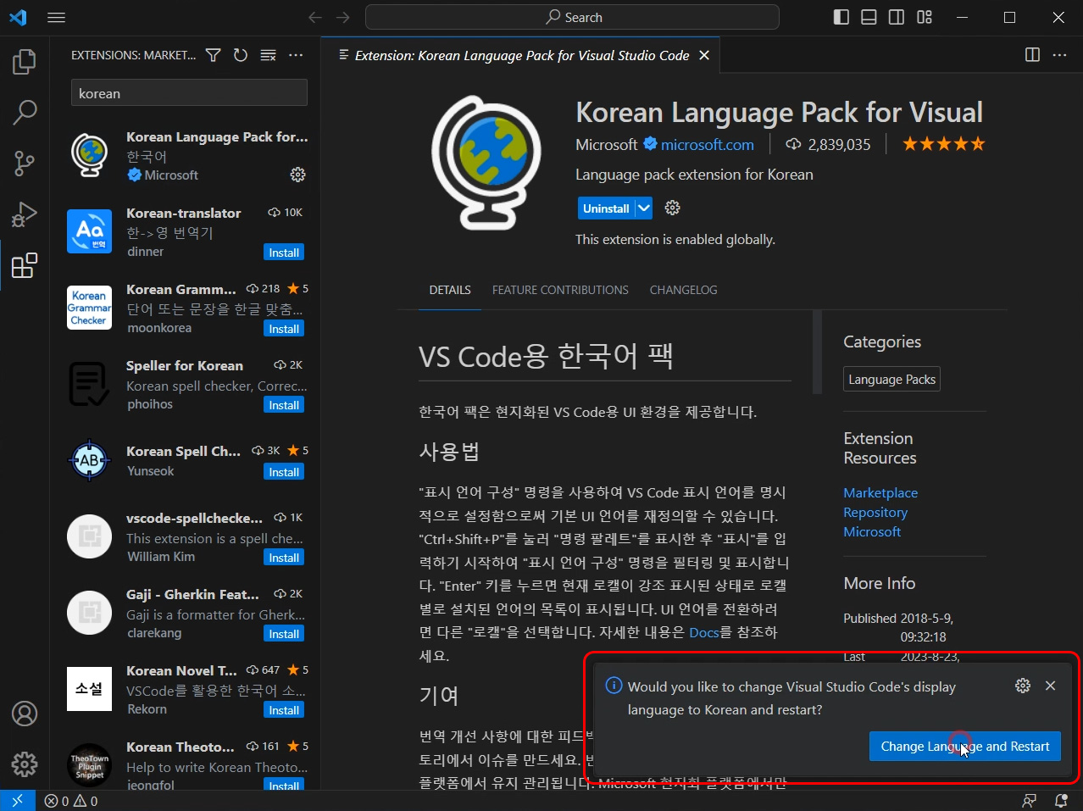Screen dimensions: 1083x811
Task: Click the details page vertical scrollbar
Action: coord(818,352)
